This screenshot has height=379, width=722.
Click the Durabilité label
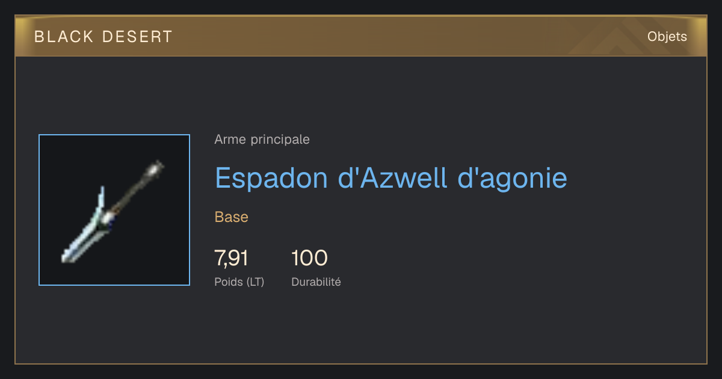316,282
